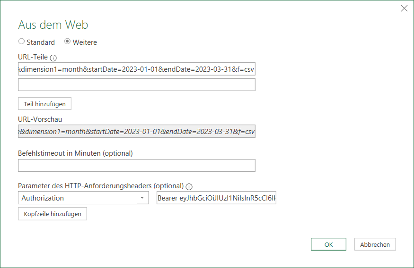Viewport: 414px width, 268px height.
Task: Click the URL-Vorschau label text
Action: 40,119
